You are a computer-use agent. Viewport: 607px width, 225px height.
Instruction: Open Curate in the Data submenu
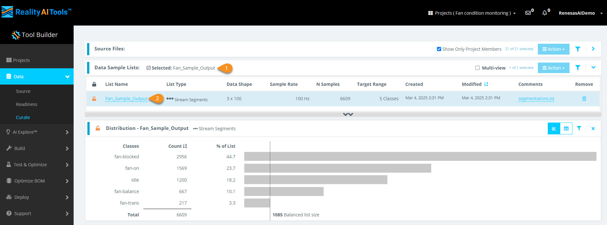23,117
